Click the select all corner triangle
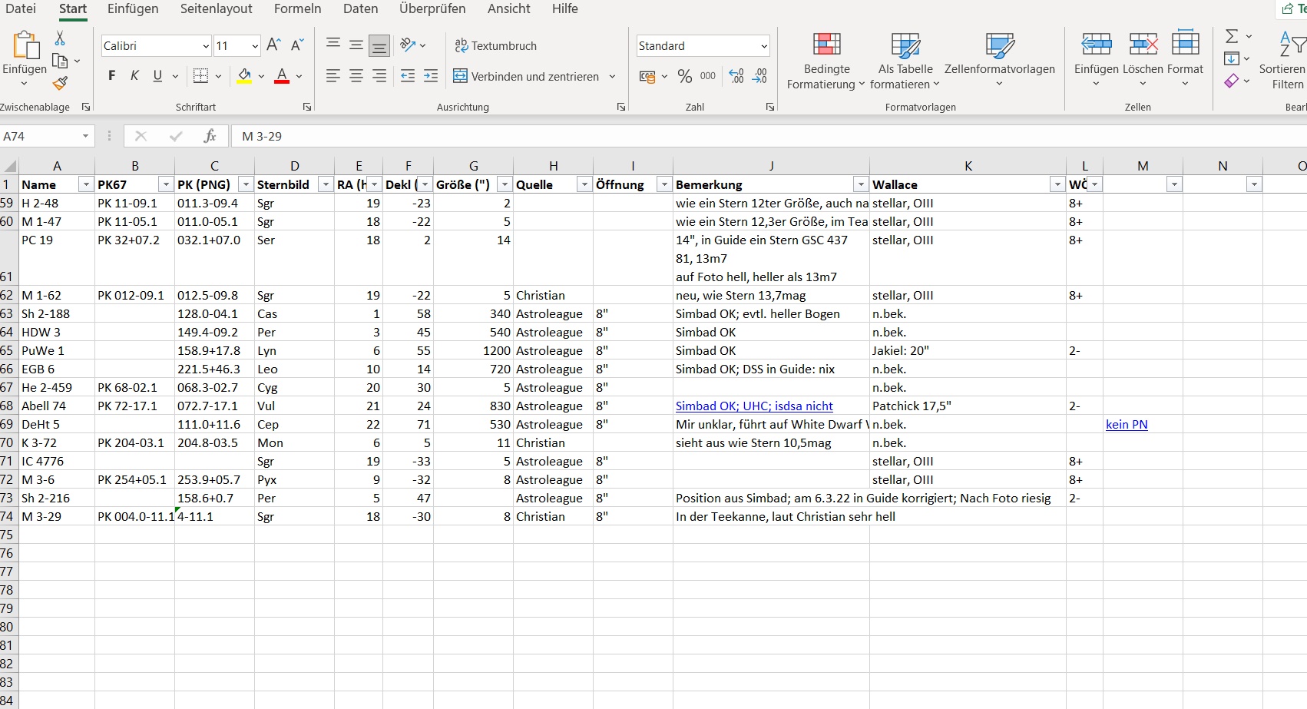This screenshot has width=1307, height=709. (x=9, y=166)
